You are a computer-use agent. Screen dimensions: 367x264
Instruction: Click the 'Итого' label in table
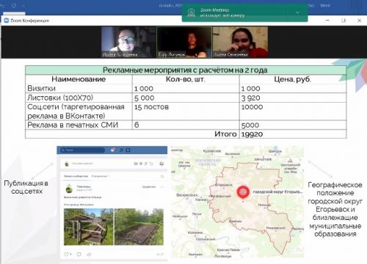coord(225,134)
